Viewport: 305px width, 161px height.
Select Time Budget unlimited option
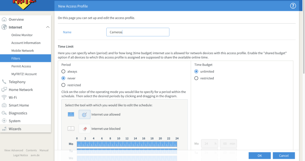[x=196, y=71]
